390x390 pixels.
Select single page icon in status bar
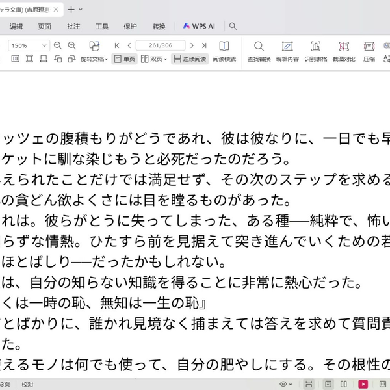pyautogui.click(x=328, y=384)
